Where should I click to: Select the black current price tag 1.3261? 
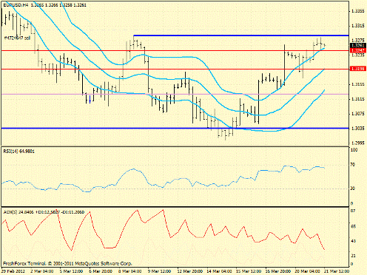click(358, 46)
